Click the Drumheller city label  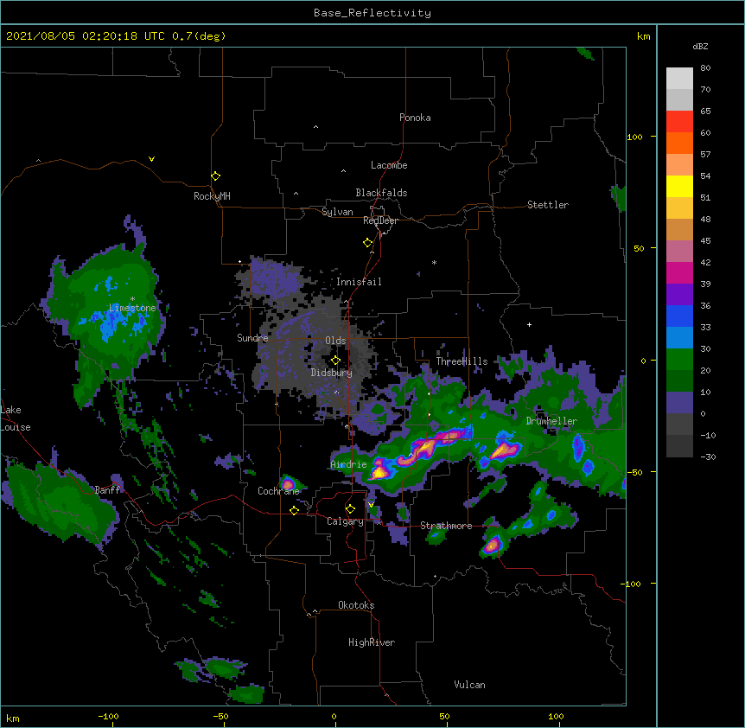[x=551, y=421]
